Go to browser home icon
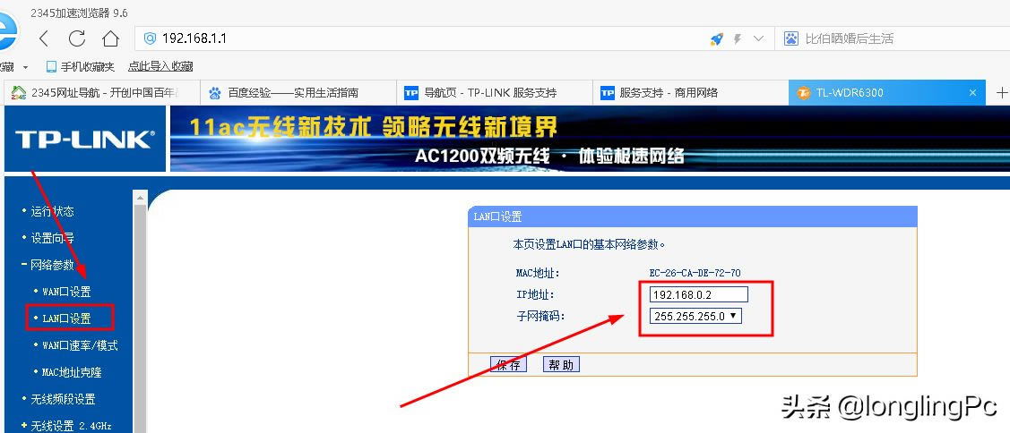Screen dimensions: 1010x433 [110, 38]
